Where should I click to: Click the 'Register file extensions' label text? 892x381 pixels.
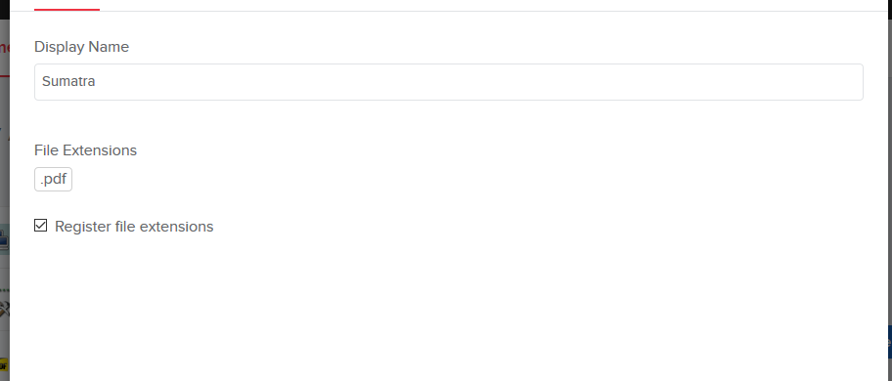click(x=134, y=227)
